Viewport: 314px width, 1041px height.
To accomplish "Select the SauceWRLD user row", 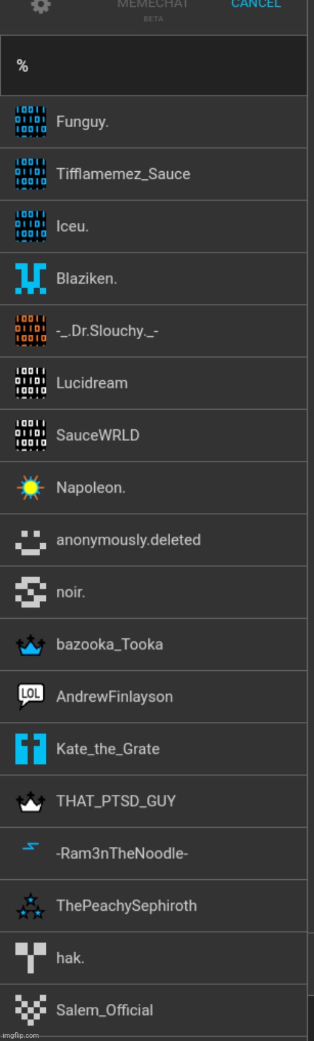I will pyautogui.click(x=153, y=436).
